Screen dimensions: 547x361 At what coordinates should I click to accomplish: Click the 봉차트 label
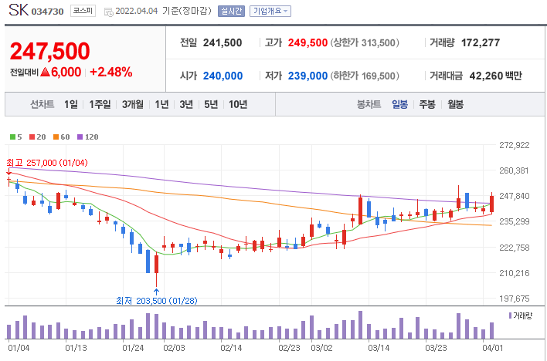[369, 104]
